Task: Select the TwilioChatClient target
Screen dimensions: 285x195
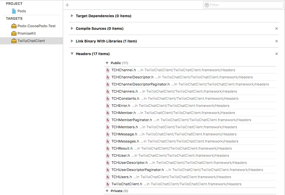Action: [x=31, y=41]
